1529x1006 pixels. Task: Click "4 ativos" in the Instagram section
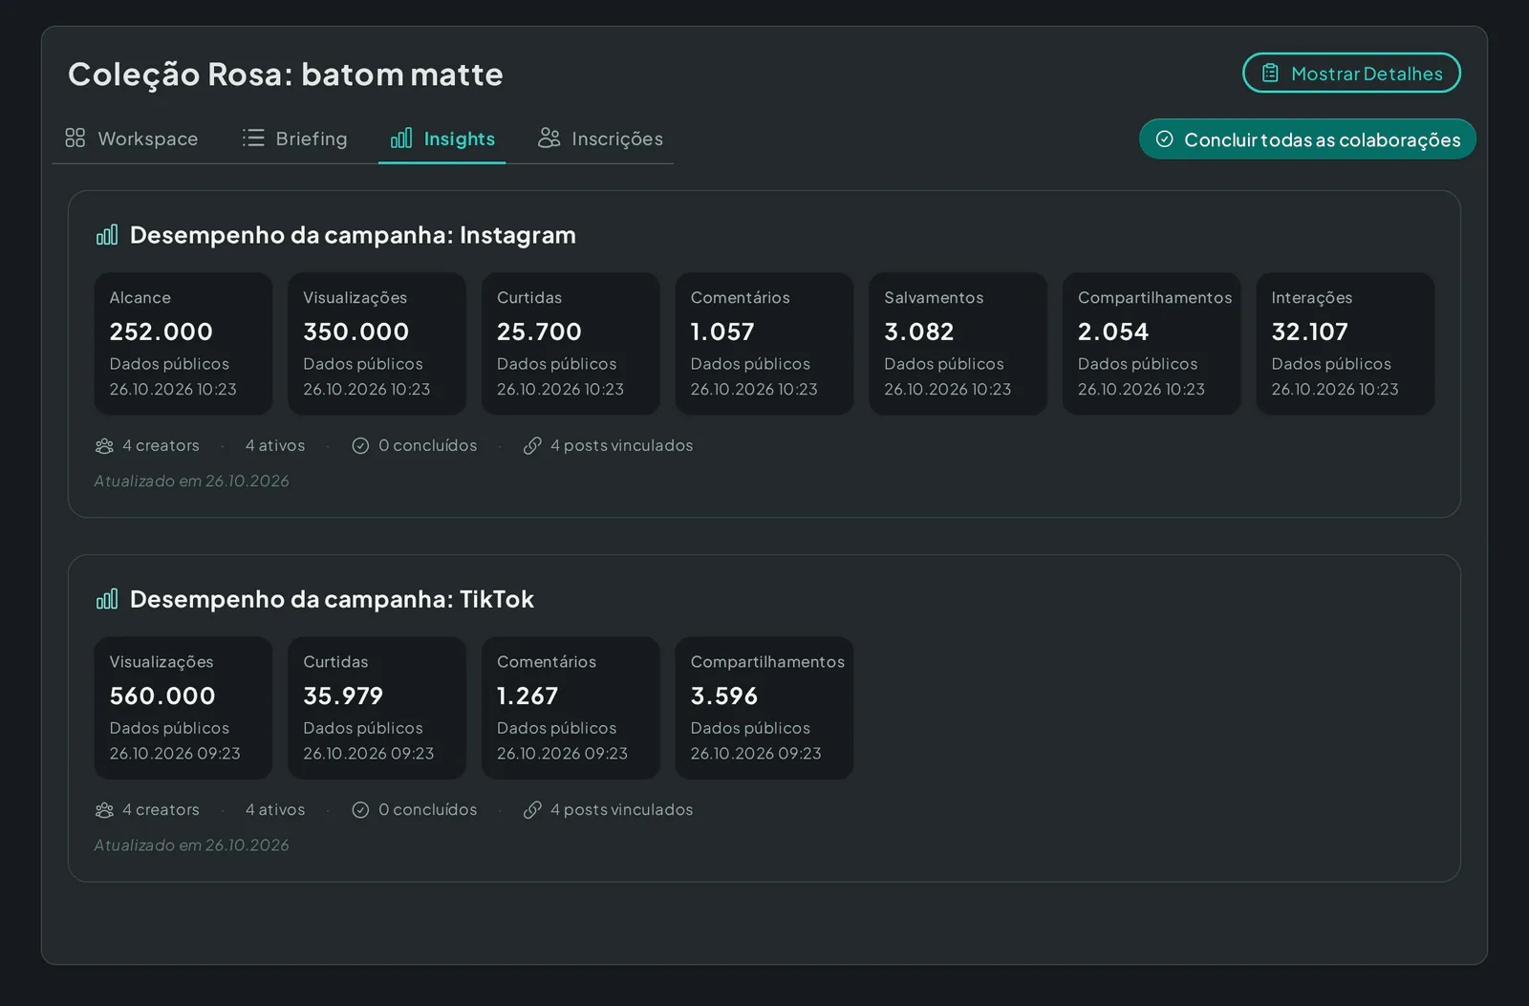[x=275, y=446]
